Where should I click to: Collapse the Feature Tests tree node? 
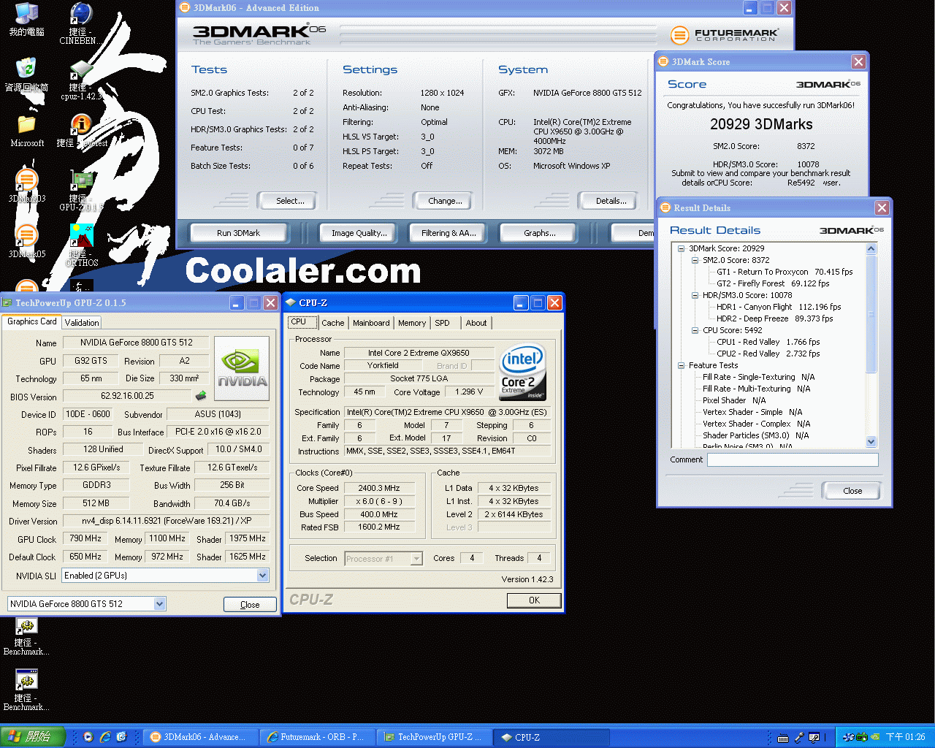tap(681, 365)
